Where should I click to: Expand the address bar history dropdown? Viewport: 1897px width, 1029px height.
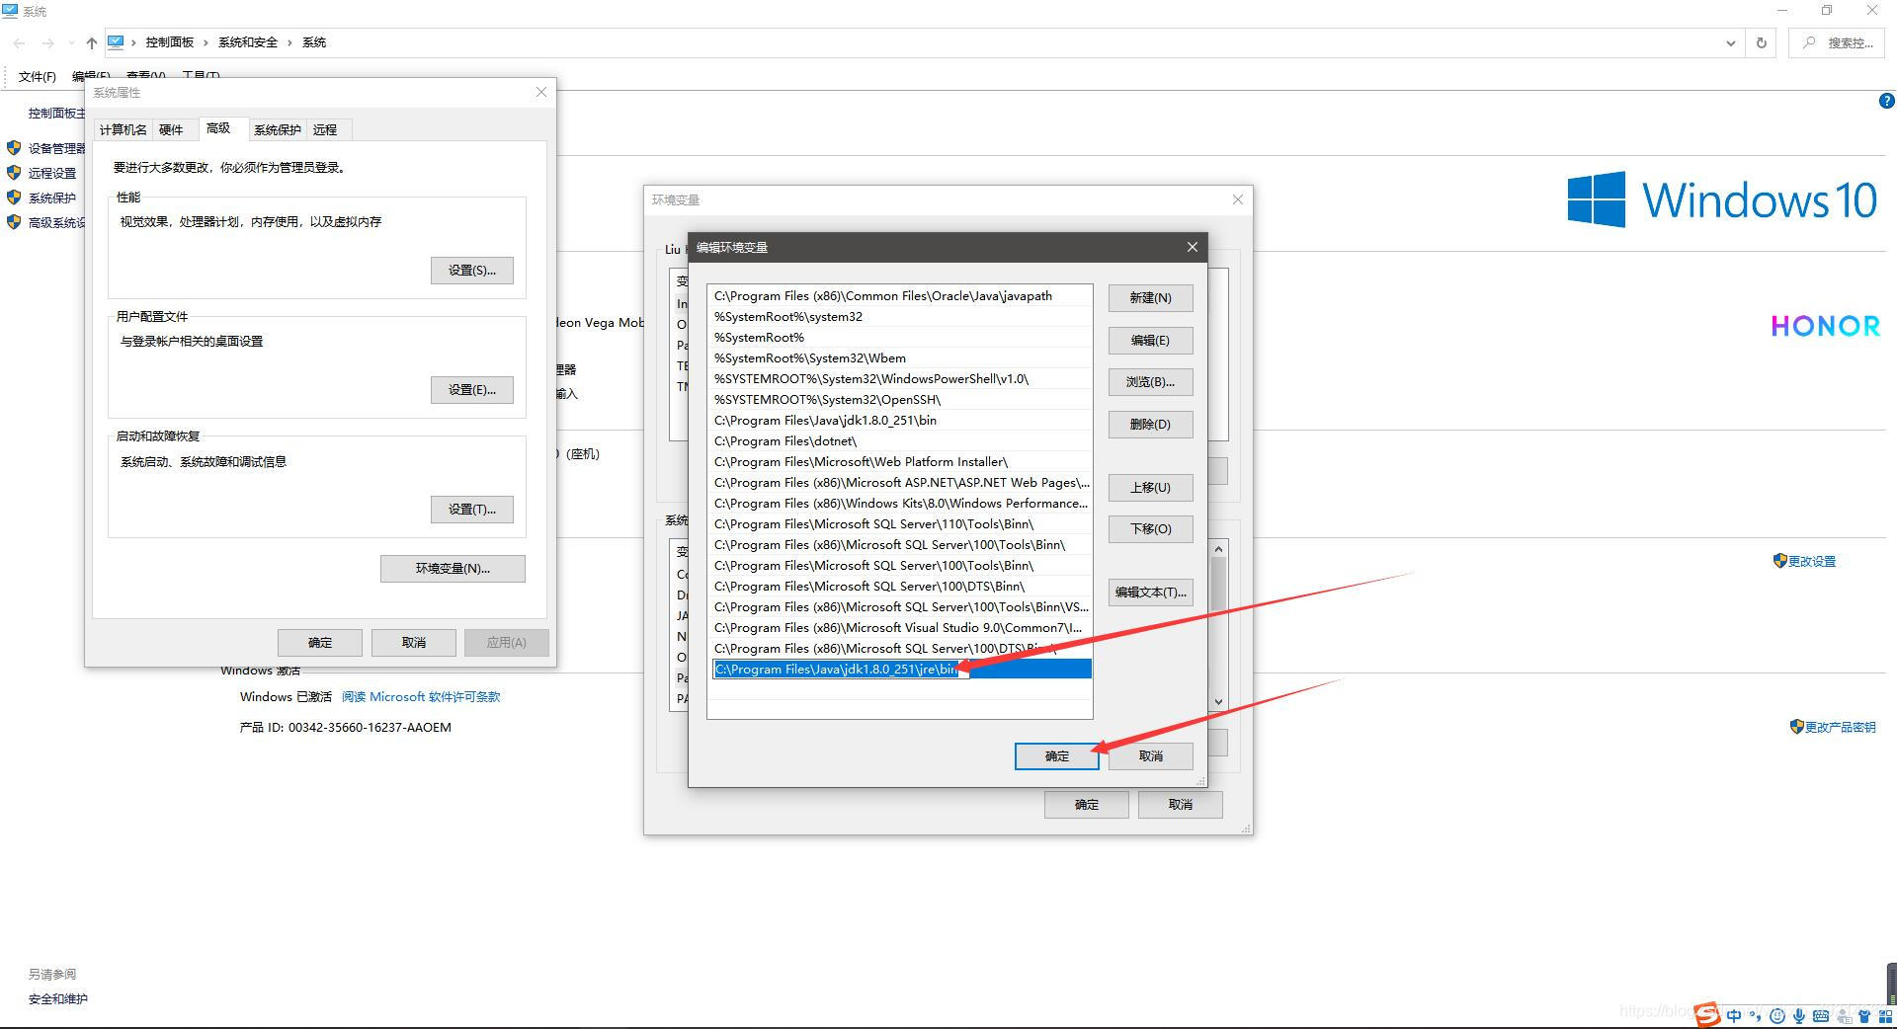(x=1730, y=42)
